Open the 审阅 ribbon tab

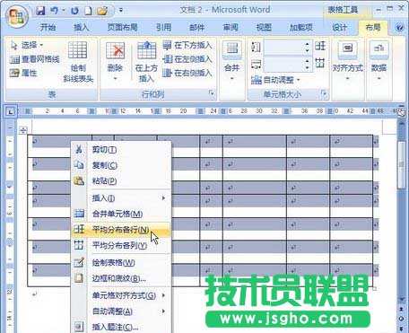pyautogui.click(x=231, y=28)
